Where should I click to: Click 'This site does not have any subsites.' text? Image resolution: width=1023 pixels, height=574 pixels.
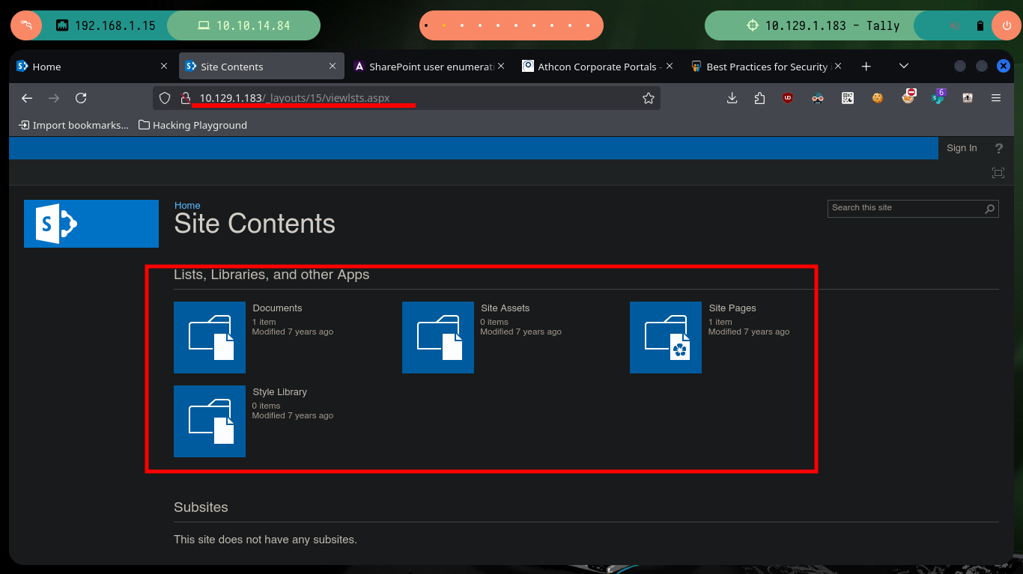[x=265, y=540]
